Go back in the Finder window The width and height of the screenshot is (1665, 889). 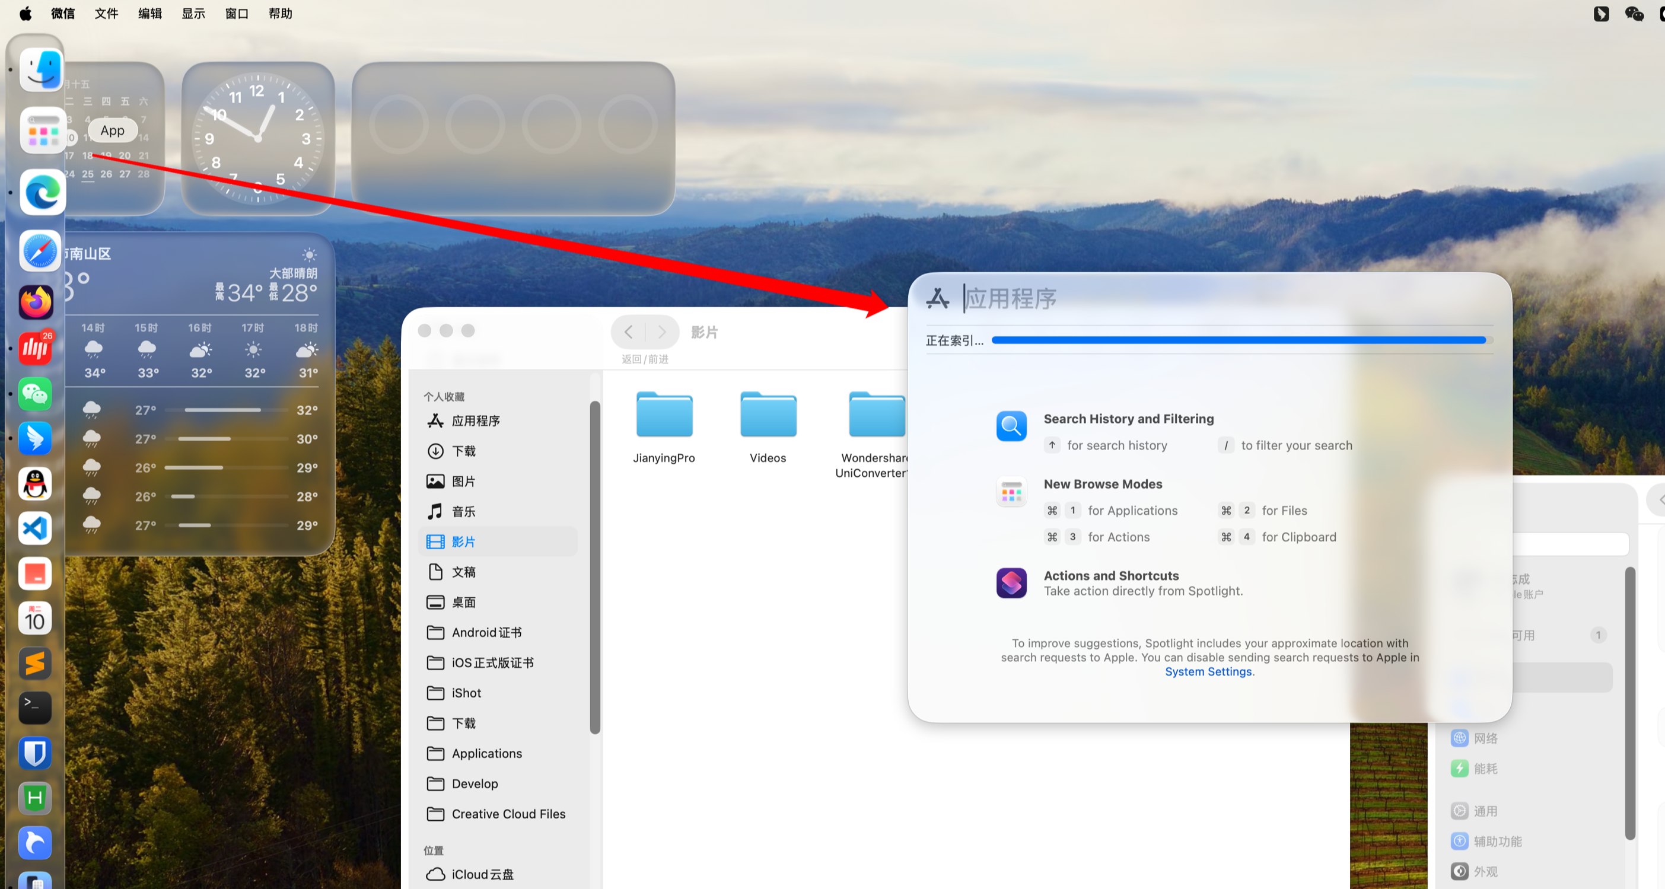628,332
